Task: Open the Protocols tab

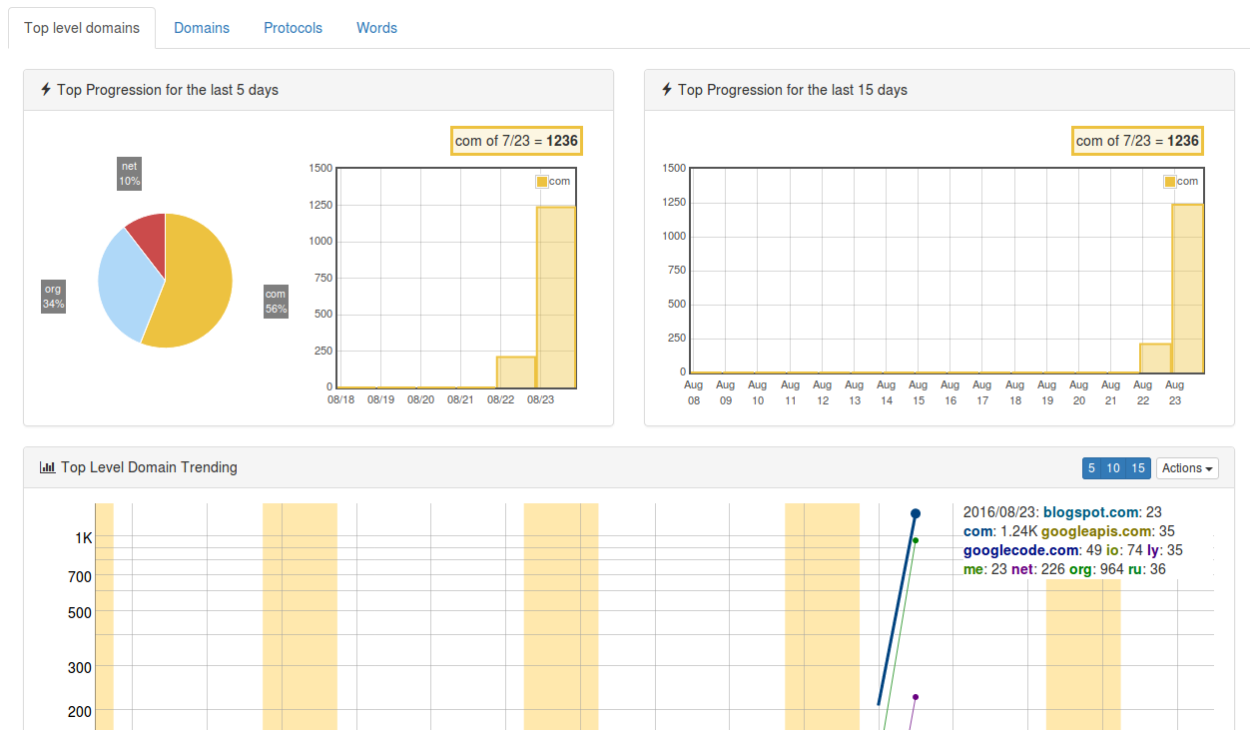Action: coord(293,28)
